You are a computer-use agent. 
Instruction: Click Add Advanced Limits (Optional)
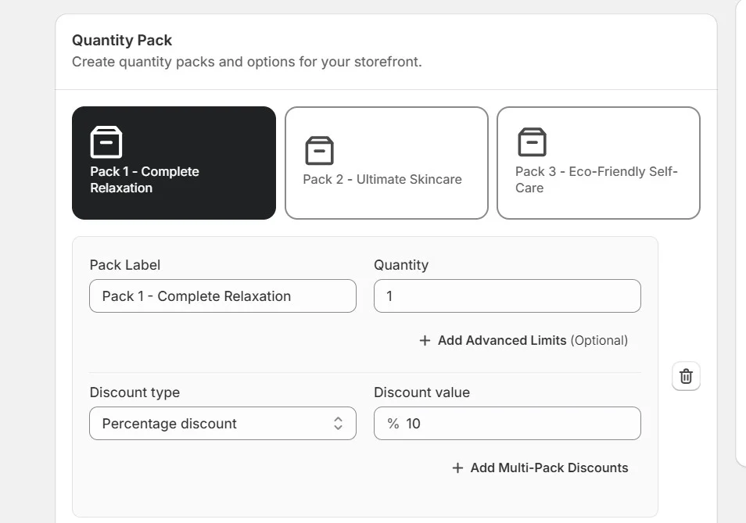click(523, 340)
